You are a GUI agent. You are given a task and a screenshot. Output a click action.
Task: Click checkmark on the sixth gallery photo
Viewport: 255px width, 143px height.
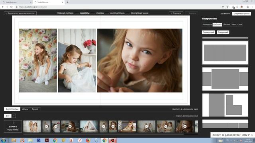coord(104,126)
